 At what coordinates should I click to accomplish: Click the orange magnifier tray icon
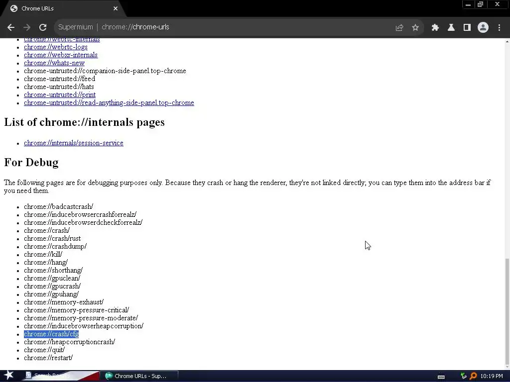(x=473, y=376)
